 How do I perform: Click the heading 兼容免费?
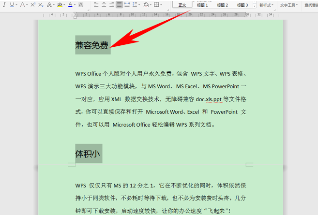coord(91,45)
